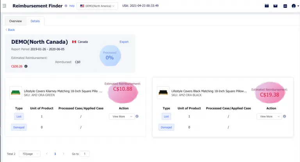
Task: Click the C$19.38 estimated reimbursement amount
Action: point(270,95)
